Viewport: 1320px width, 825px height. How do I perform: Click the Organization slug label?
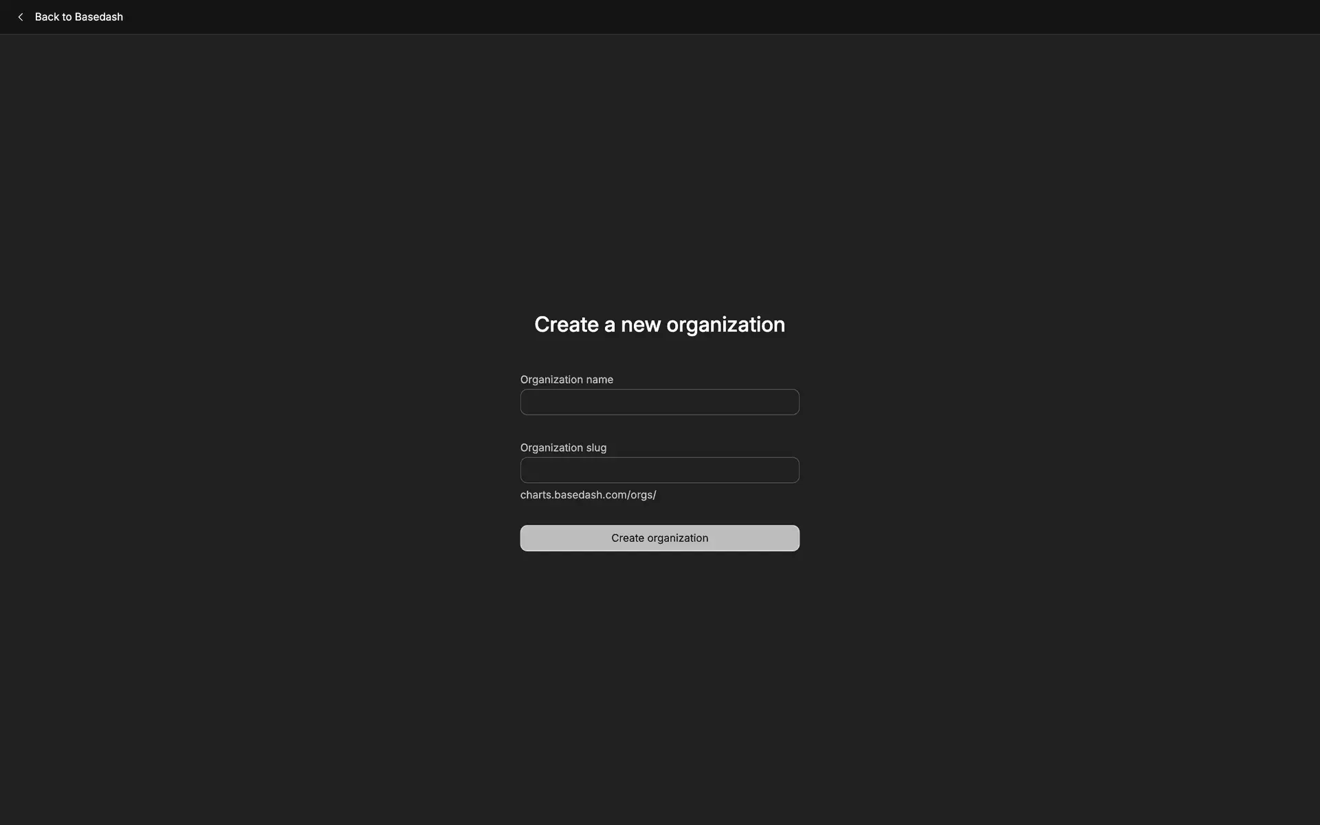[563, 448]
